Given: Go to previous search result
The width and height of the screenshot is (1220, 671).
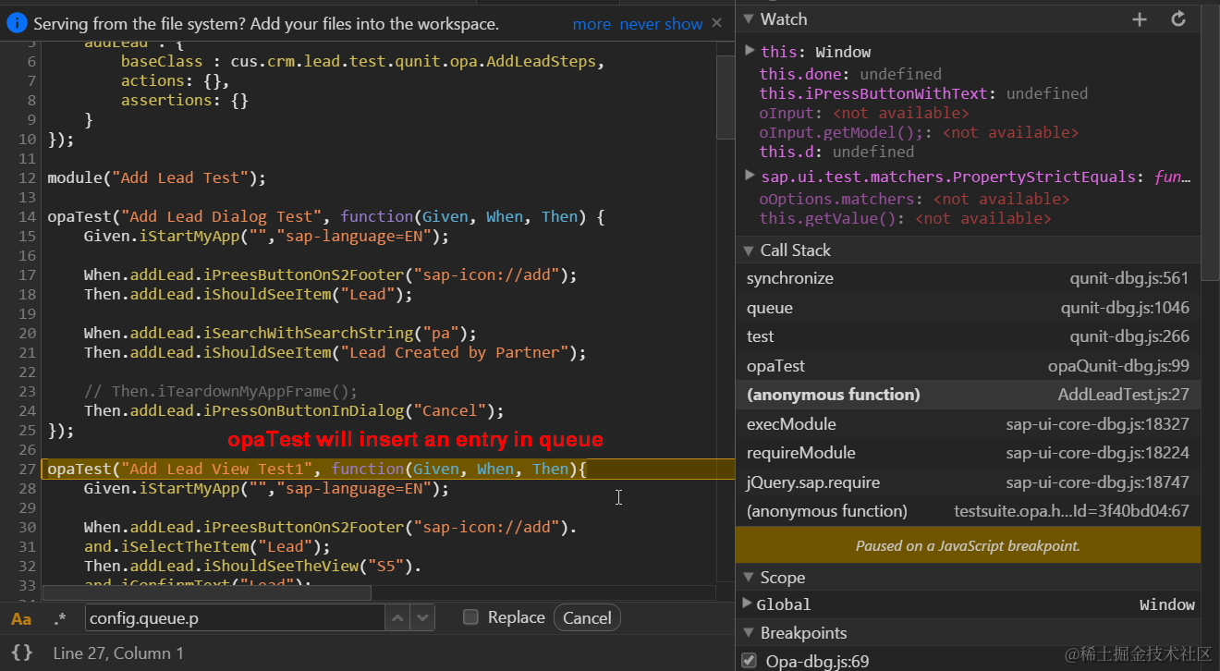Looking at the screenshot, I should tap(397, 618).
